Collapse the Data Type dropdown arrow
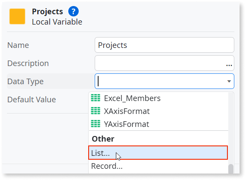 coord(229,81)
